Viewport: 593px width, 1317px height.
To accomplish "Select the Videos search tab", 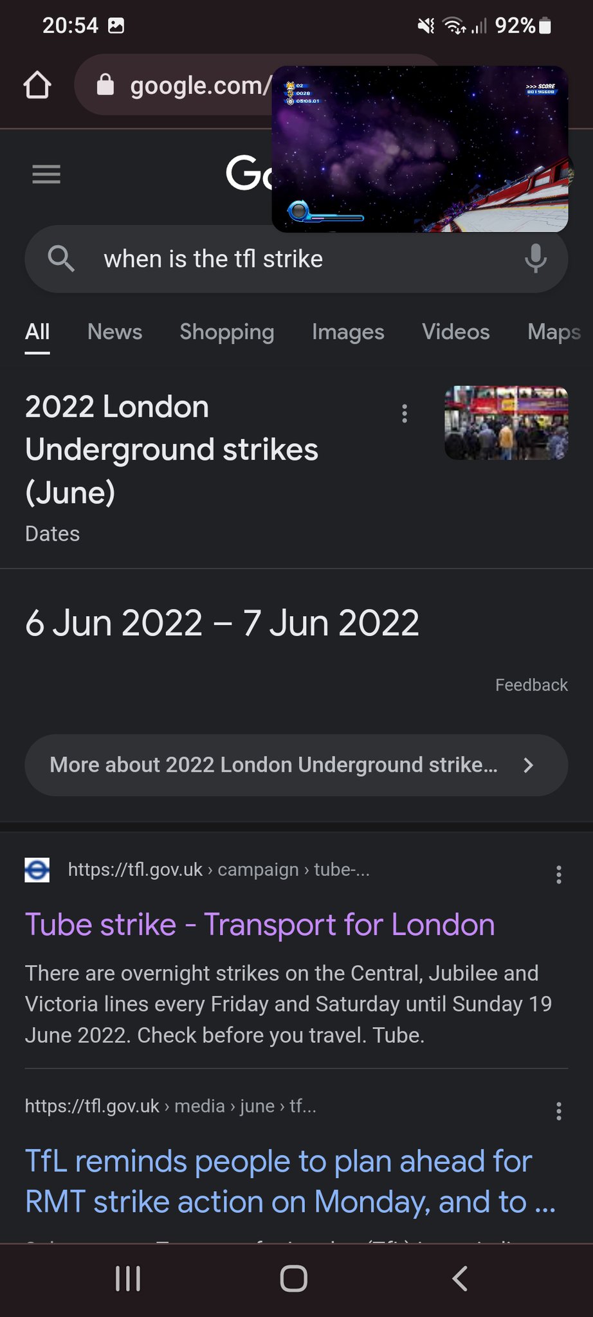I will coord(455,332).
